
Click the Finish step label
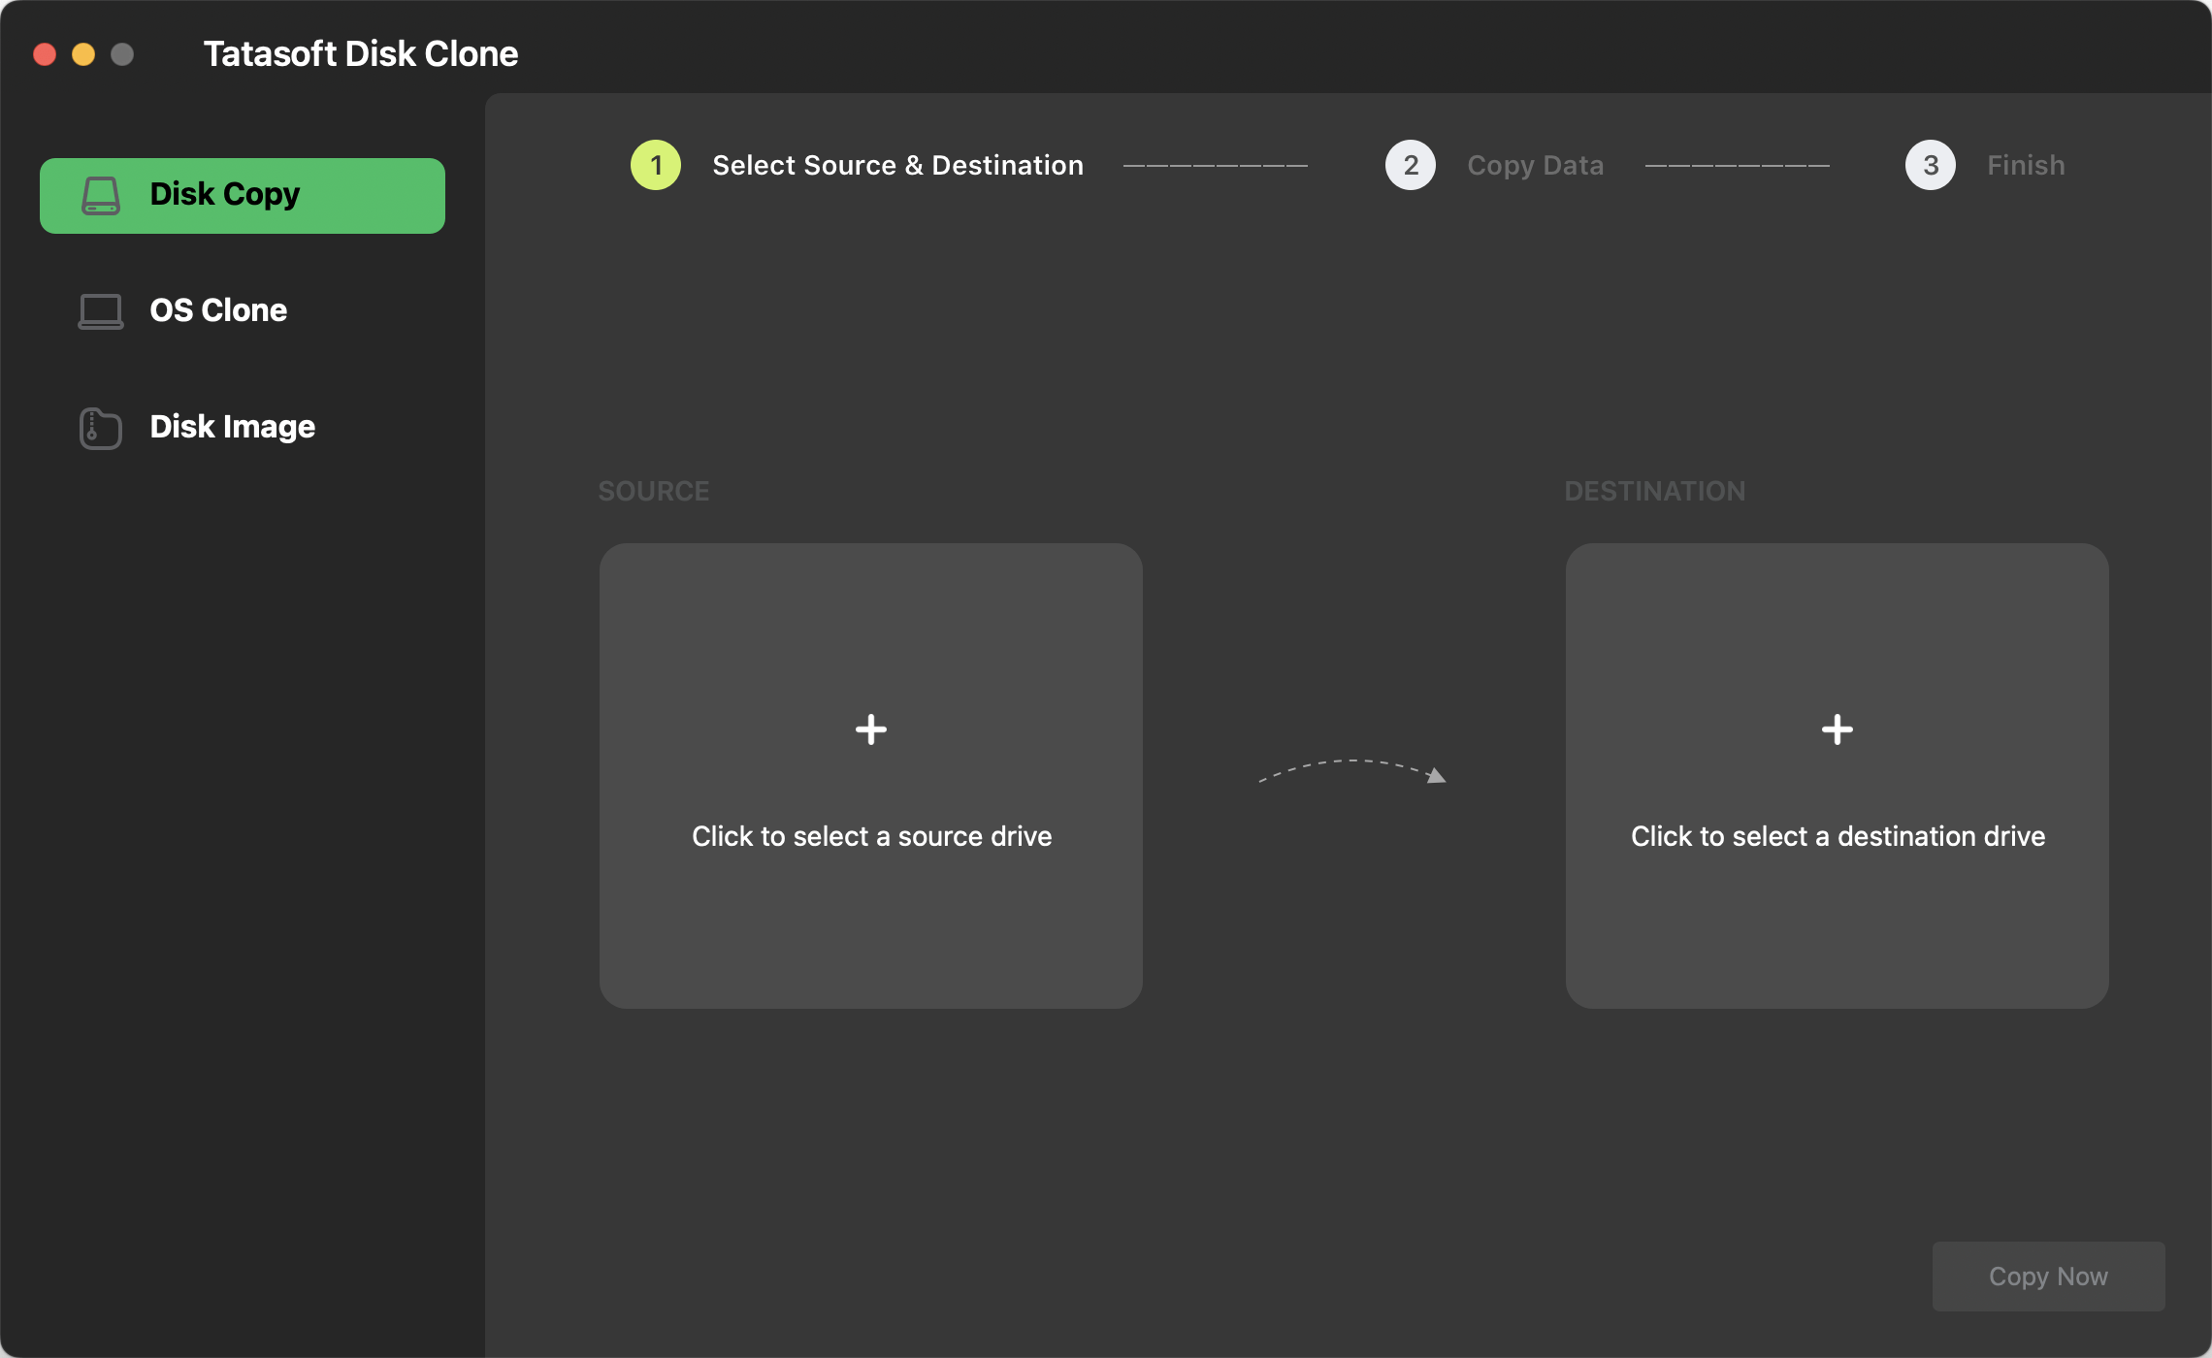(x=2025, y=165)
